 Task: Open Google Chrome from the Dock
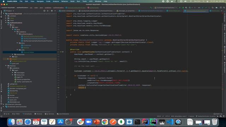[x=105, y=122]
